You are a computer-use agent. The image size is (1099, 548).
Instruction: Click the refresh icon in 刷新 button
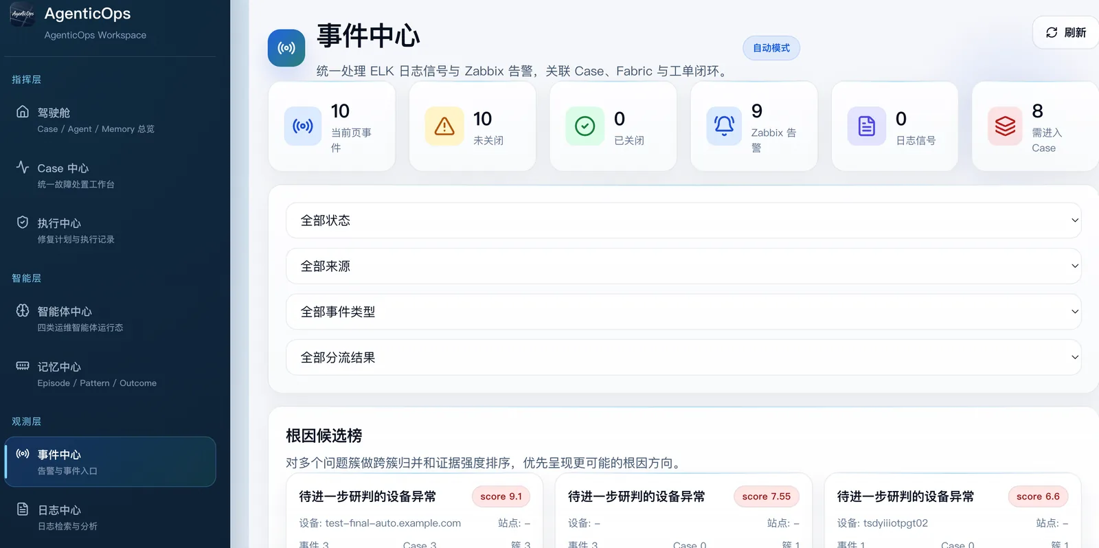click(x=1052, y=32)
